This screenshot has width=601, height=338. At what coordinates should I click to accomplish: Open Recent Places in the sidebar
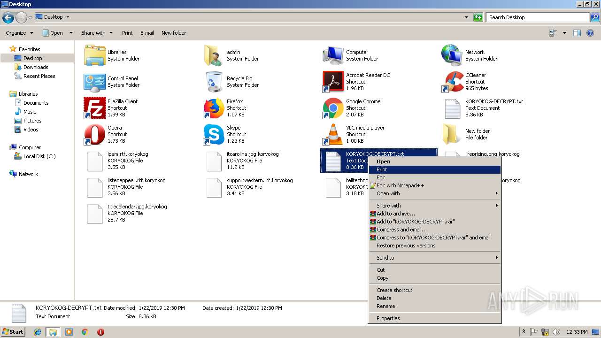[x=39, y=76]
